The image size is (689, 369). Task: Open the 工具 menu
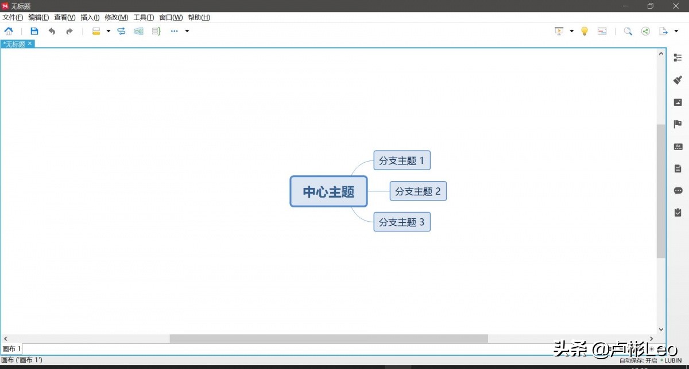[x=142, y=17]
